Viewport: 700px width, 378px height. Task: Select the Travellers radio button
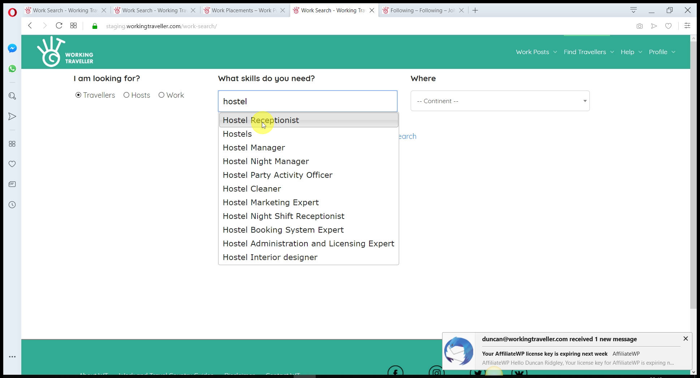78,95
